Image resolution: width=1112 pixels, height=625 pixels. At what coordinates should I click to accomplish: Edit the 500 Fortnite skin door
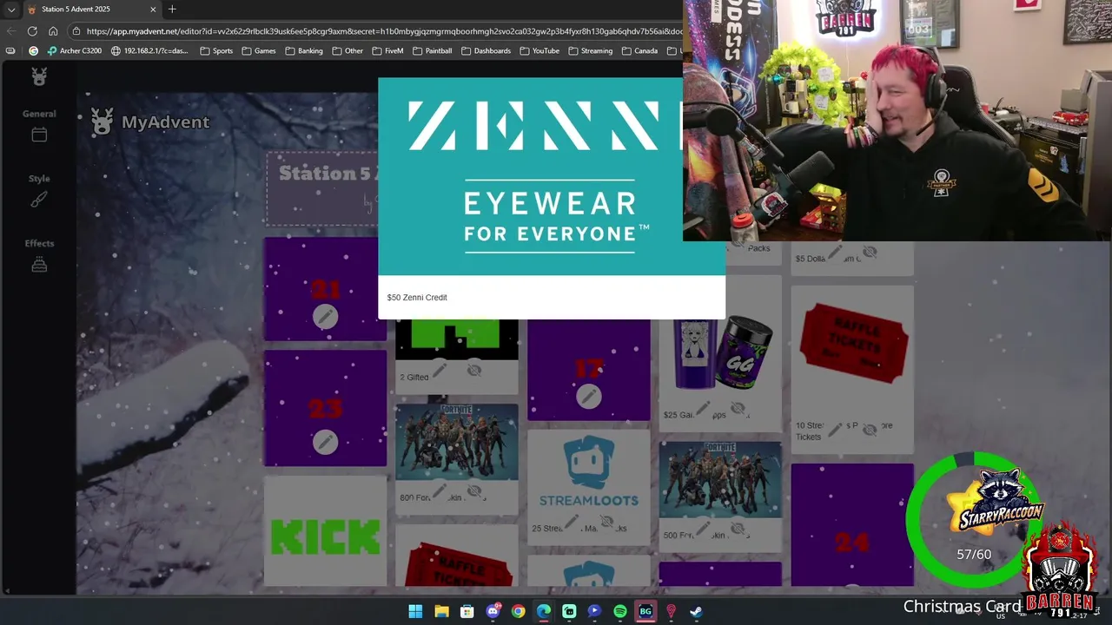(703, 529)
